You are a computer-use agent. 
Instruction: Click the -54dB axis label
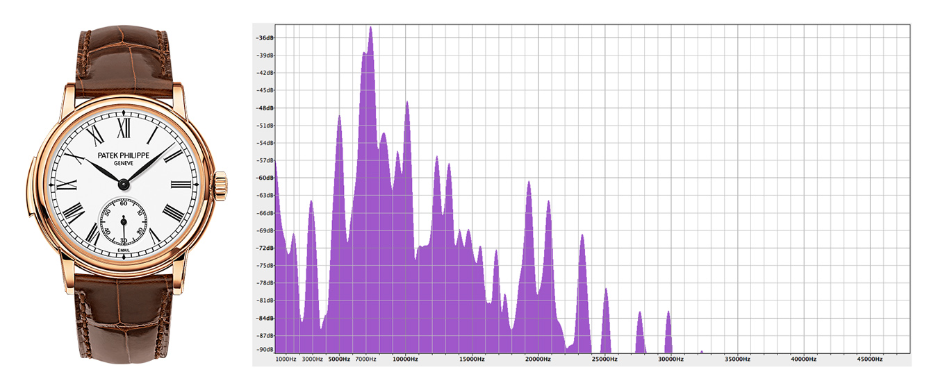click(x=265, y=143)
